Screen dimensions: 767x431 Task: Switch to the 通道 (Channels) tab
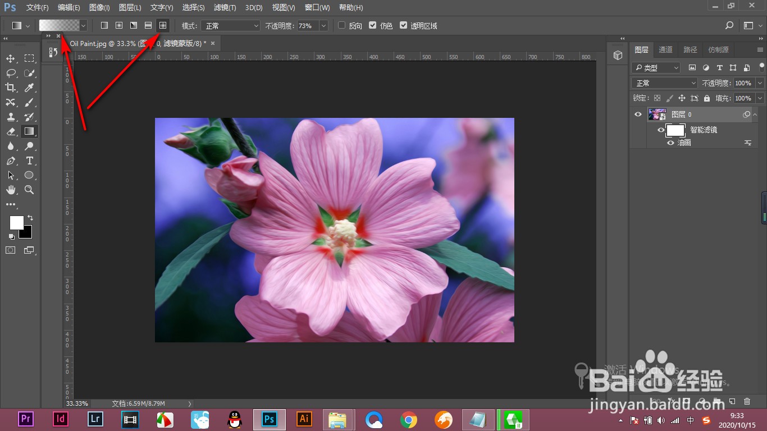665,50
